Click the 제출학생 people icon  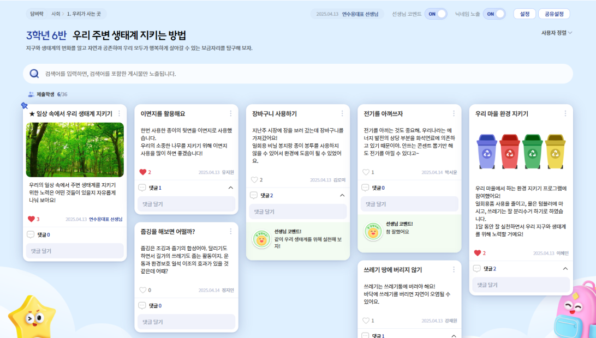point(31,94)
